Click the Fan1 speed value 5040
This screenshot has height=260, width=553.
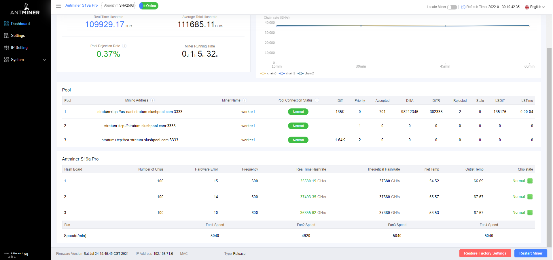[215, 236]
